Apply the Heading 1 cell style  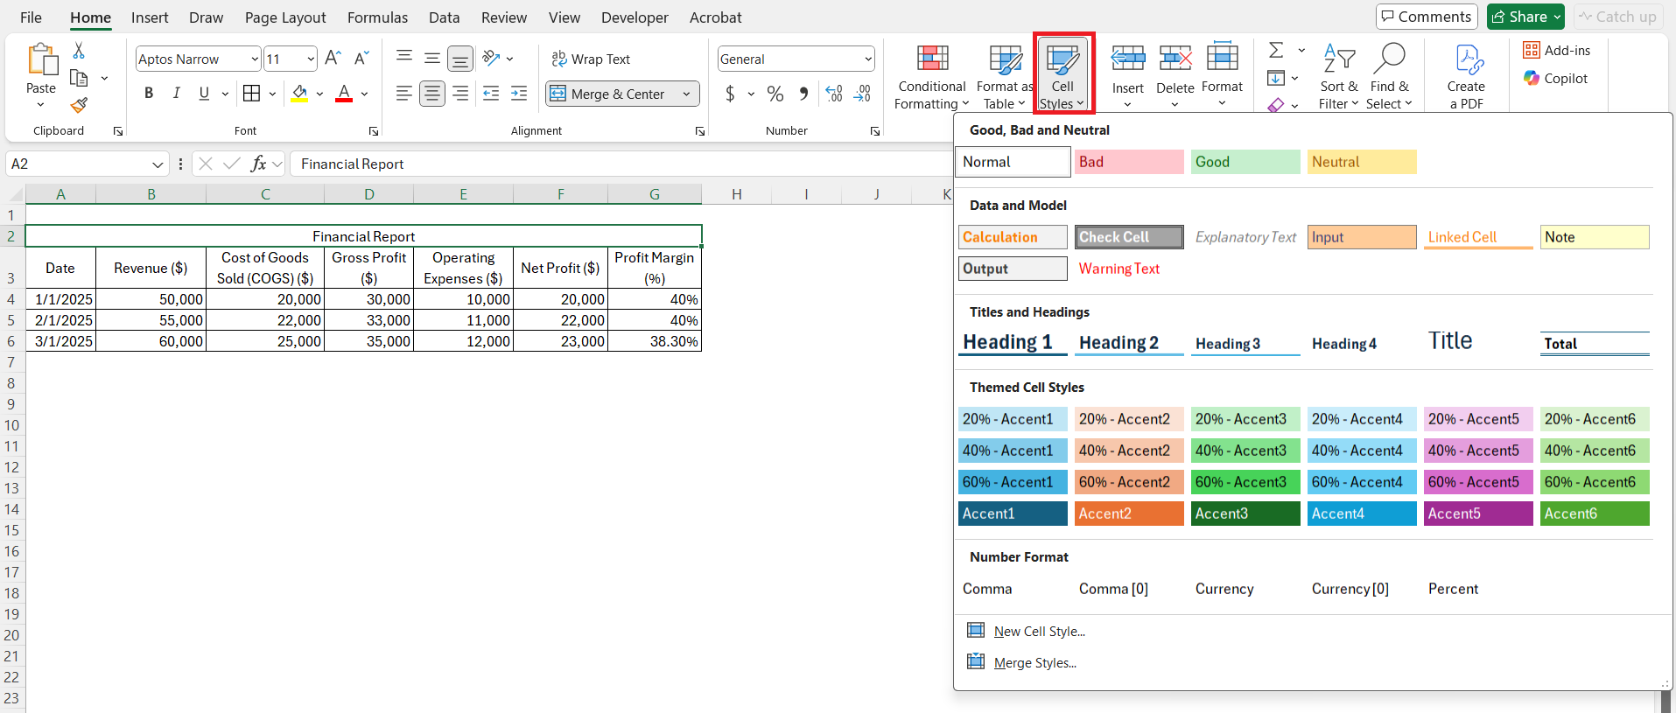[x=1013, y=342]
